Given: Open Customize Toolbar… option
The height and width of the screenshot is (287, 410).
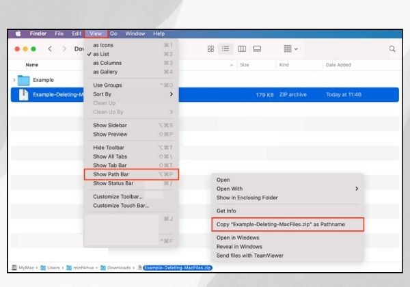Looking at the screenshot, I should coord(131,197).
